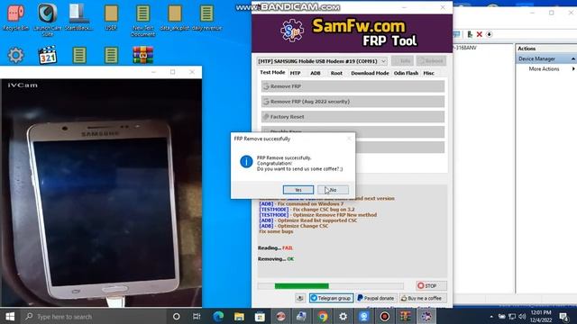Click No in the FRP Remove dialog
The image size is (577, 324).
tap(333, 190)
